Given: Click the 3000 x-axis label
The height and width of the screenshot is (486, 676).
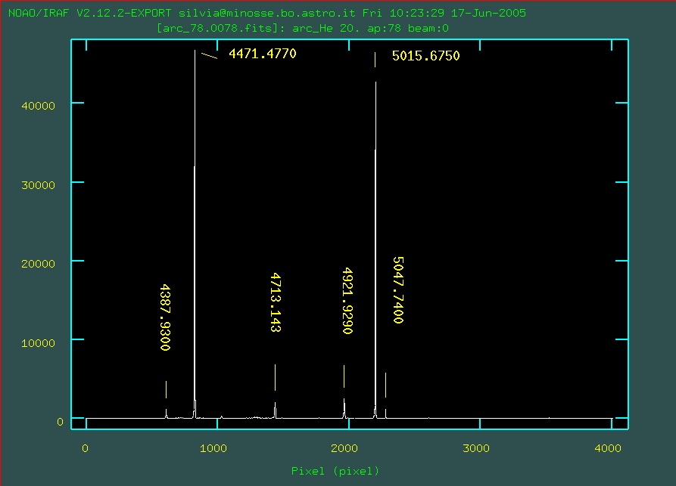Looking at the screenshot, I should tap(477, 448).
